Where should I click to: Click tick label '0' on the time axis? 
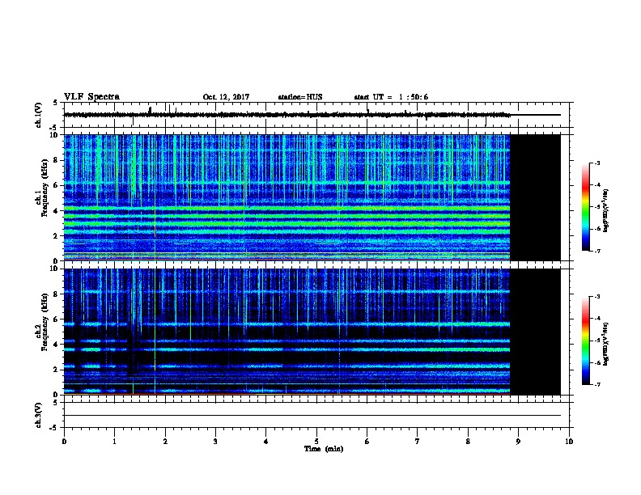click(64, 442)
